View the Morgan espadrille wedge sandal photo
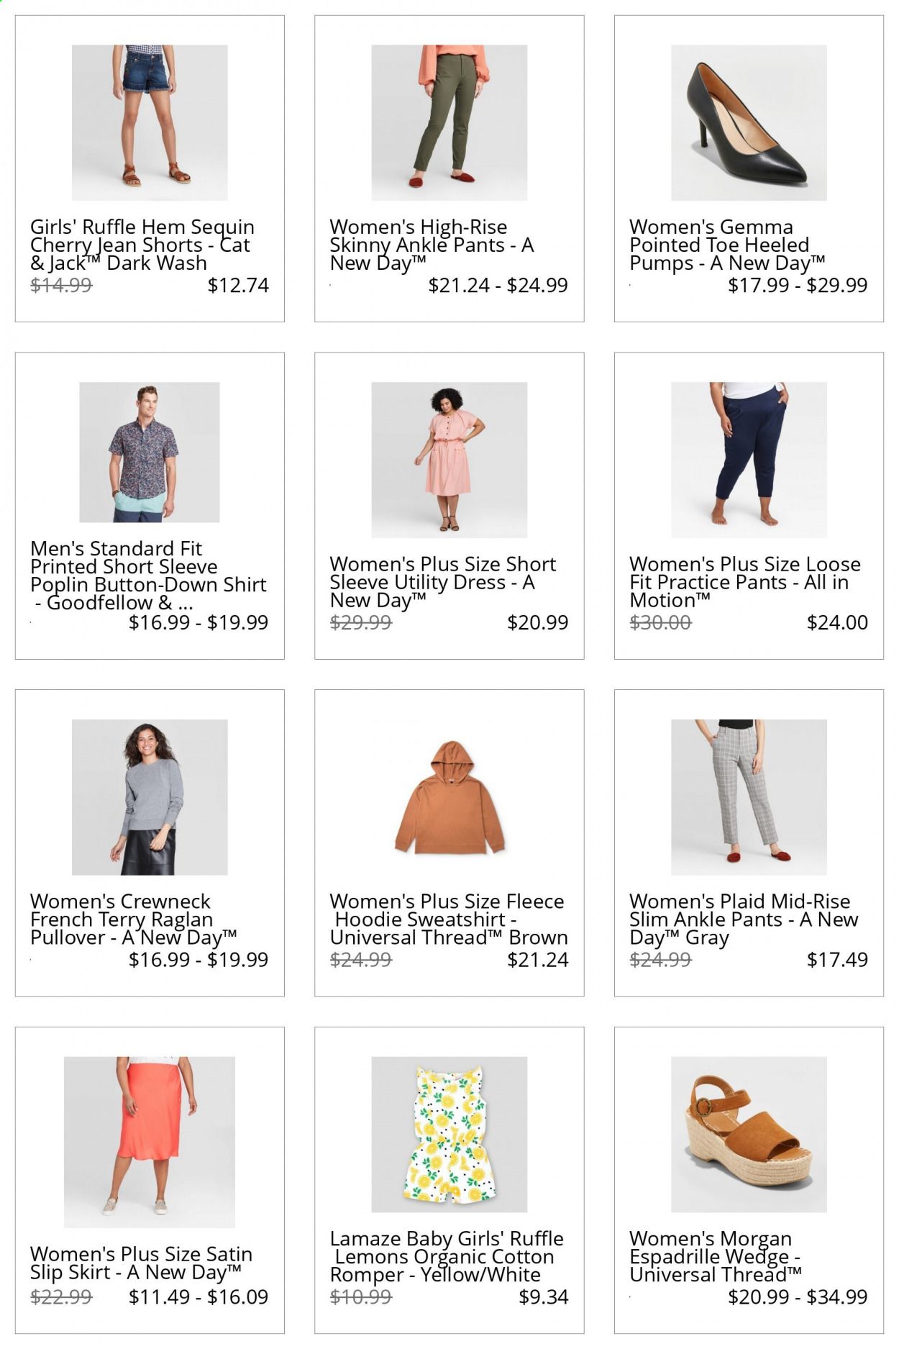This screenshot has height=1349, width=899. tap(749, 1135)
